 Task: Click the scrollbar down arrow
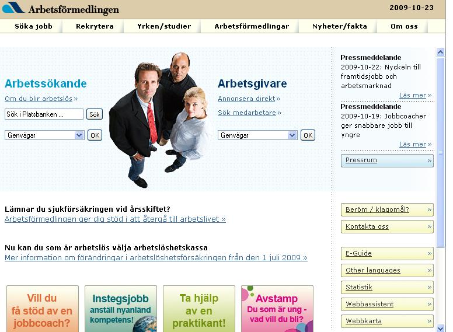440,328
